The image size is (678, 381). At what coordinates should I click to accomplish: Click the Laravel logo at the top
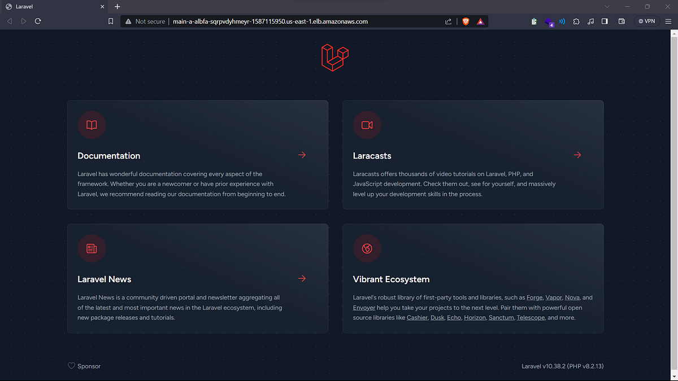tap(334, 58)
